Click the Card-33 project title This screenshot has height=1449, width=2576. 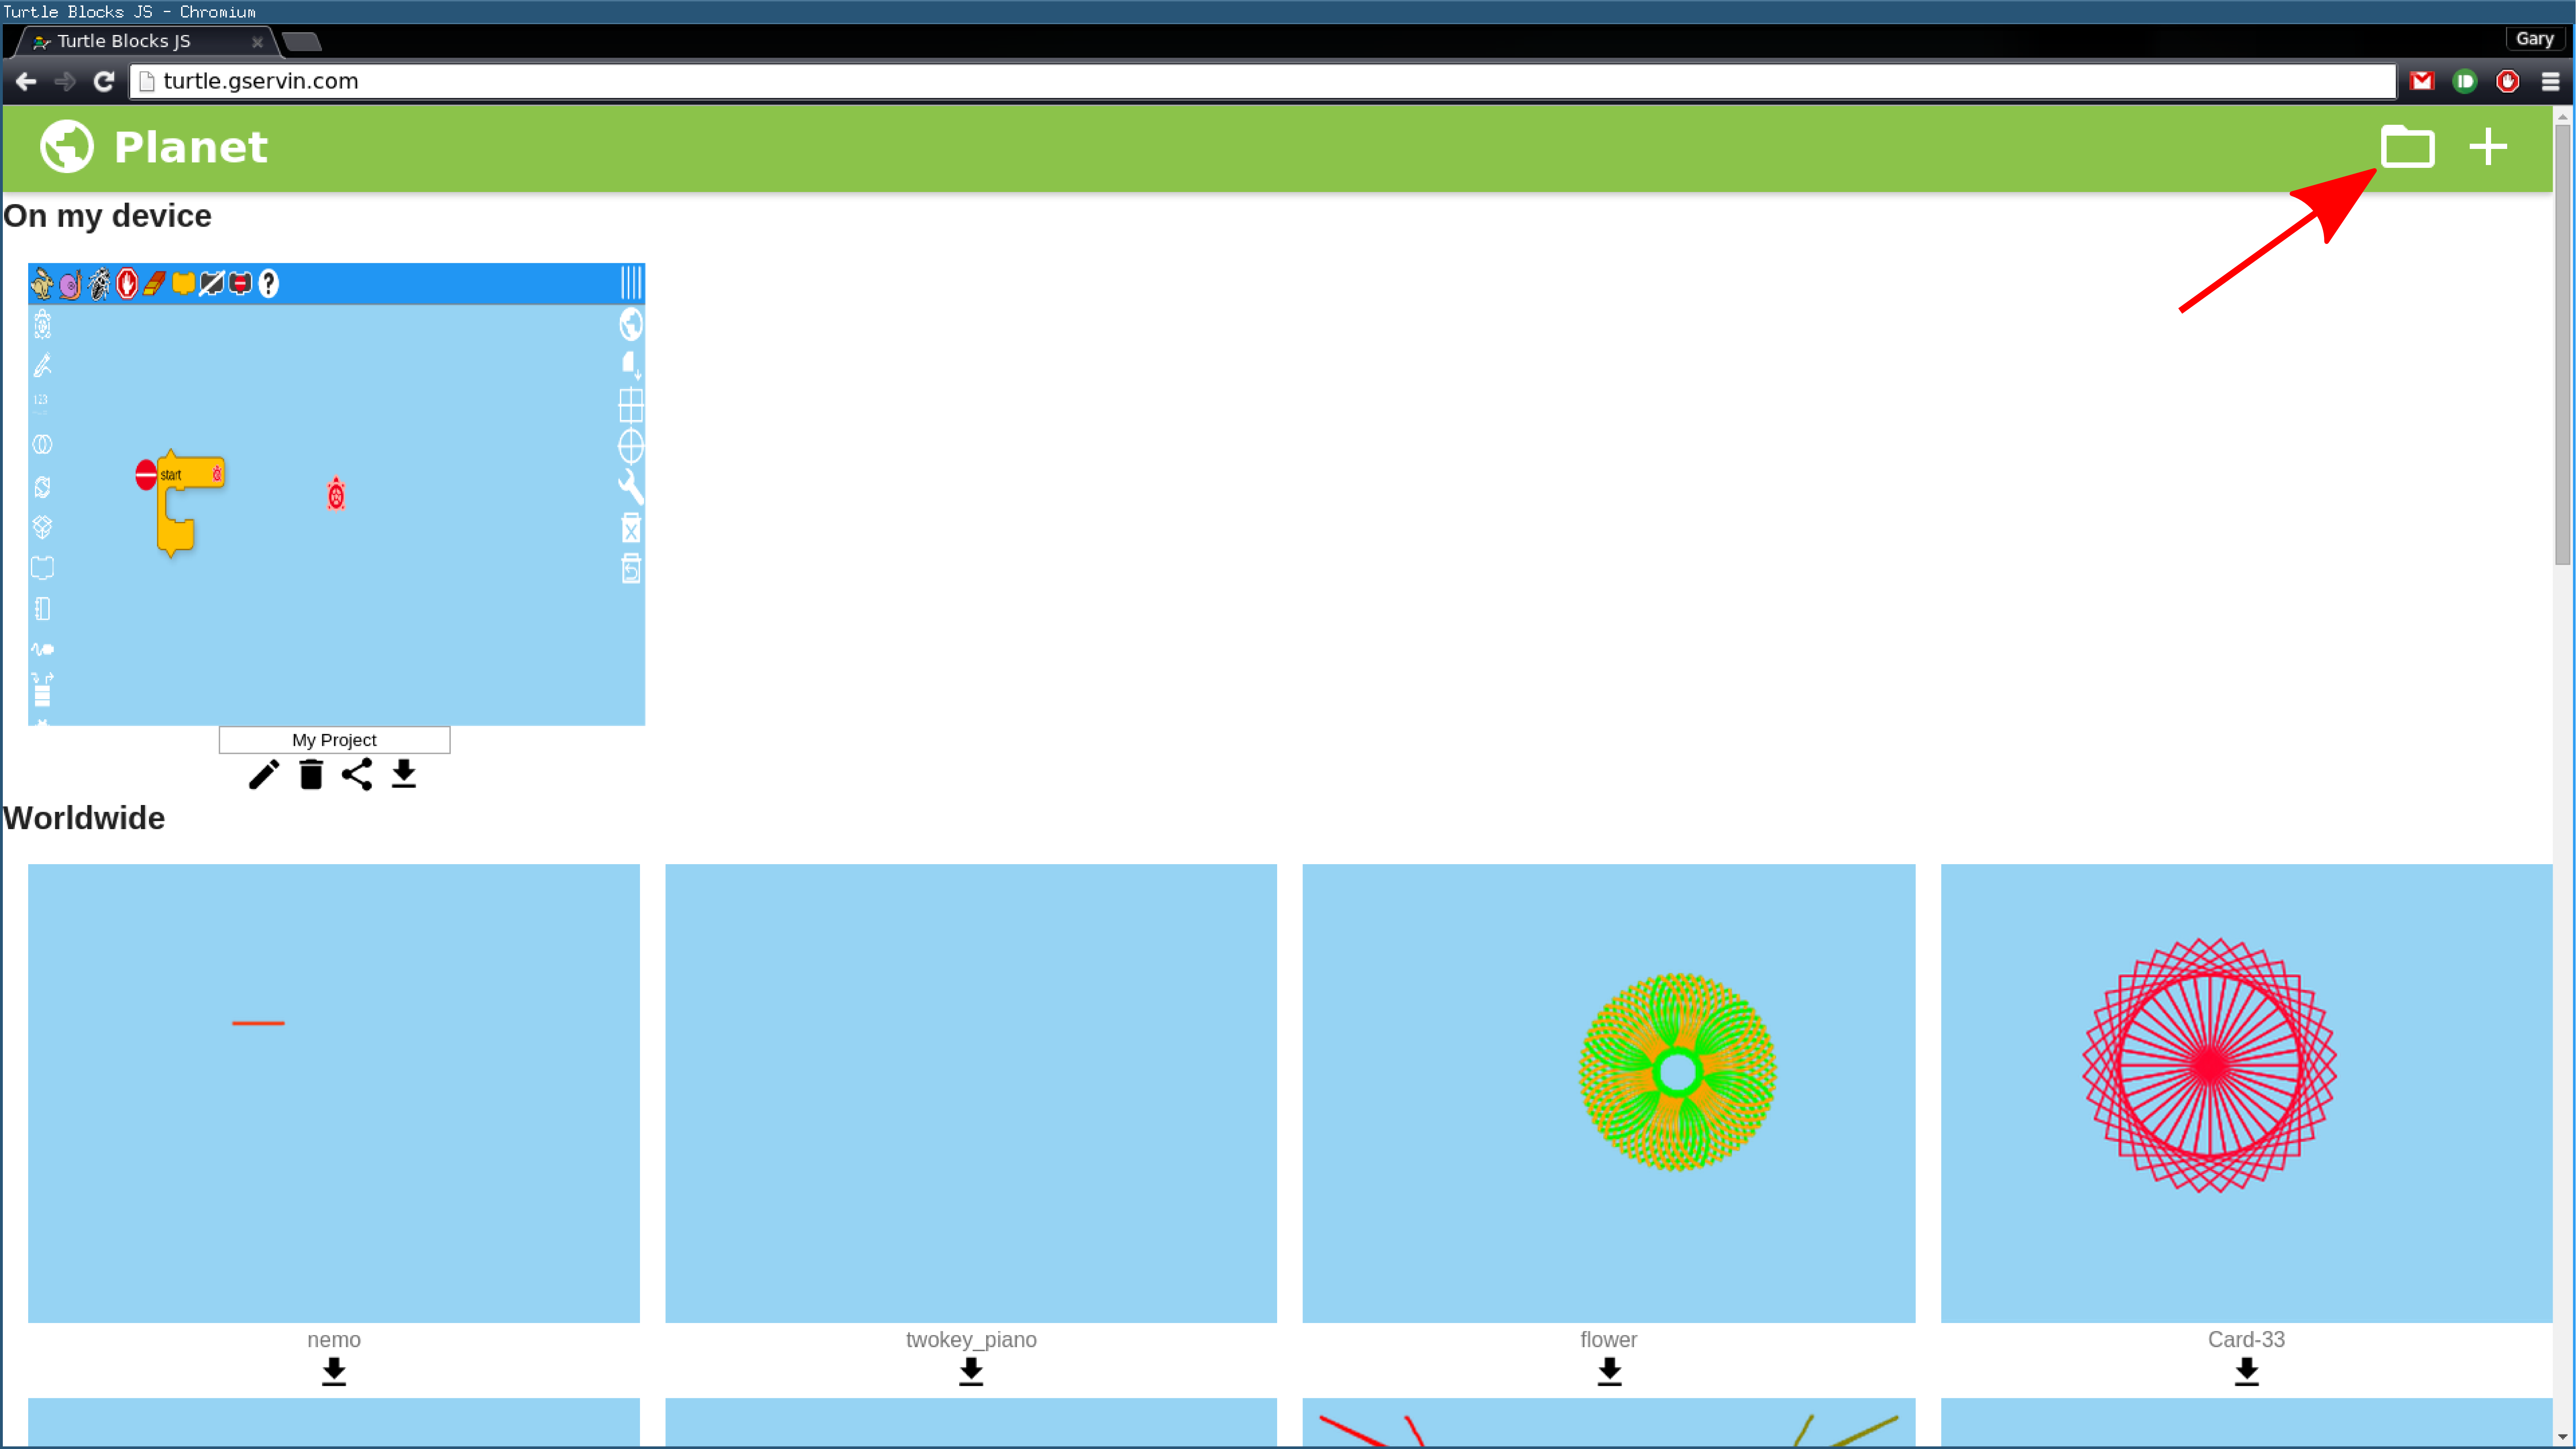click(x=2246, y=1340)
